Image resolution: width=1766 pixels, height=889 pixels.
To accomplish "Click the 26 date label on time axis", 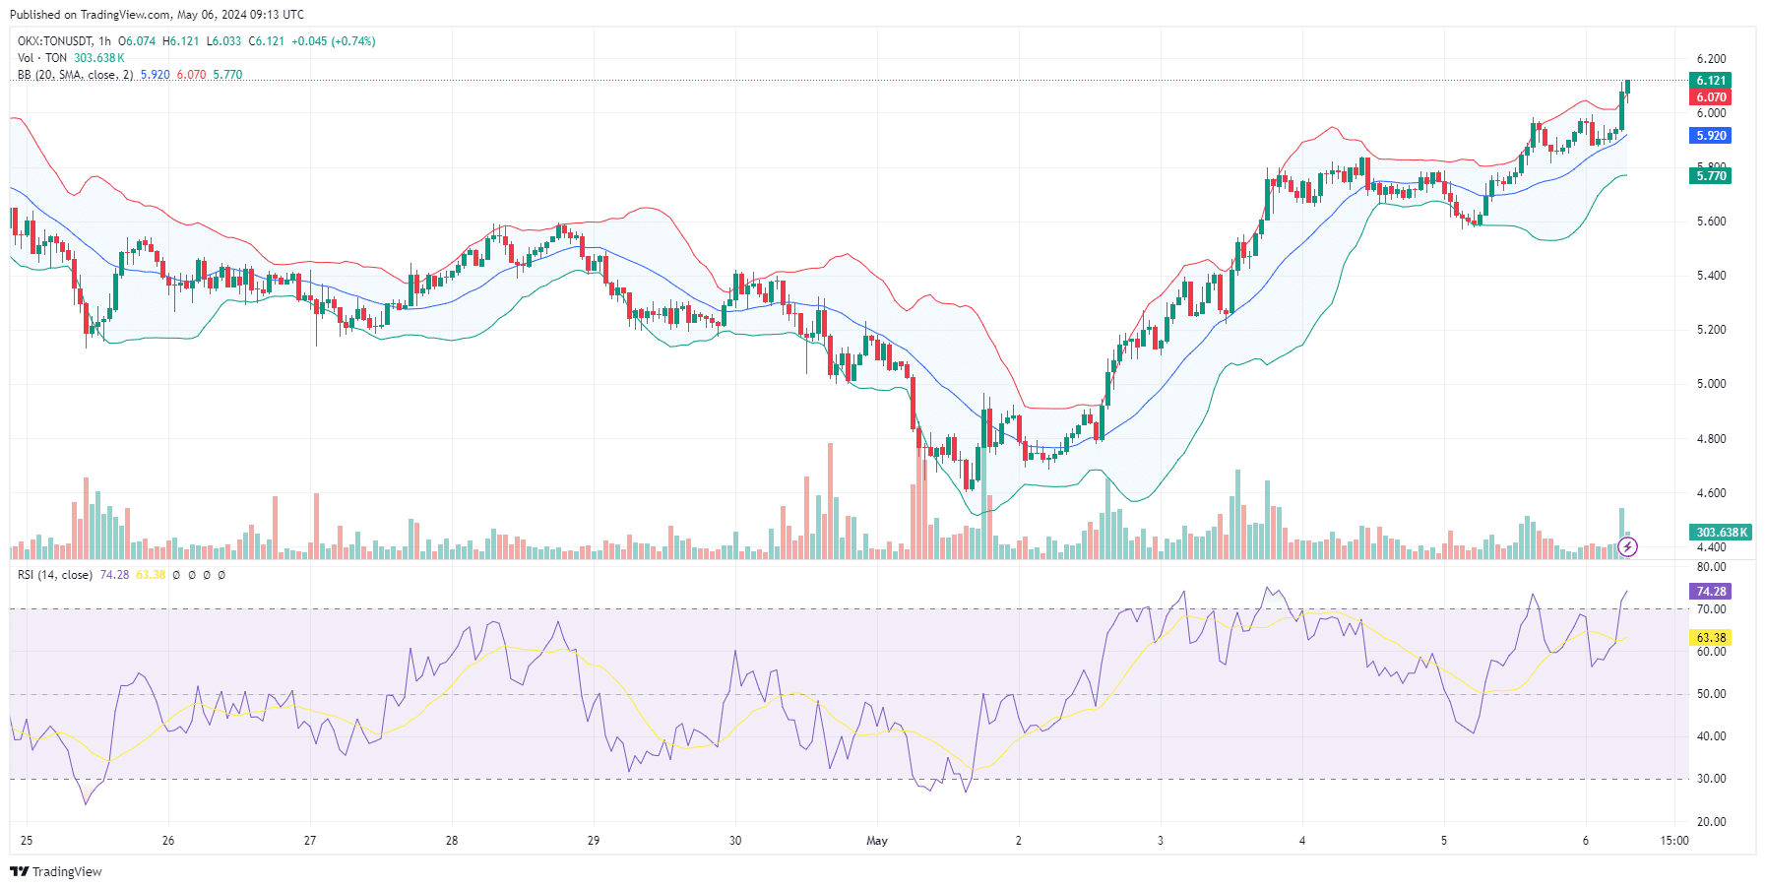I will point(168,841).
